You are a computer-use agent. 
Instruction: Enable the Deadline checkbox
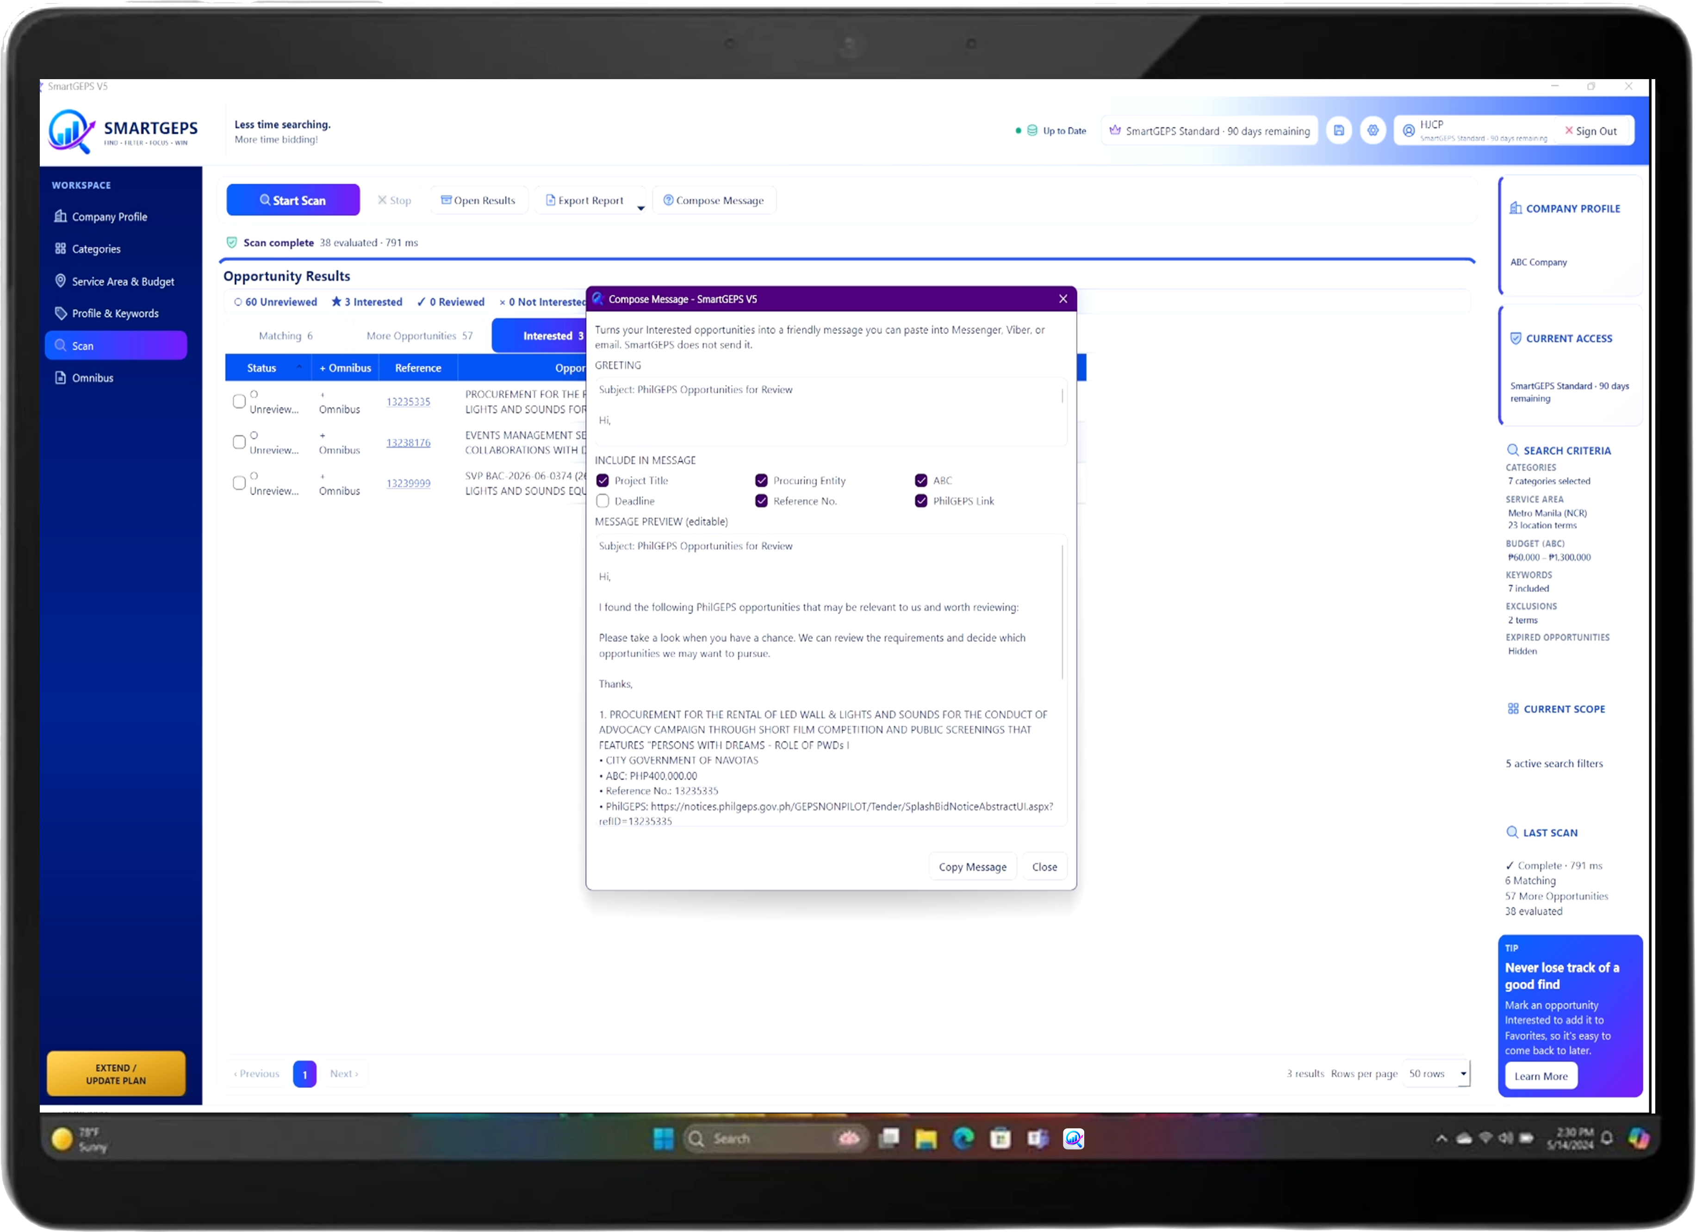(602, 501)
